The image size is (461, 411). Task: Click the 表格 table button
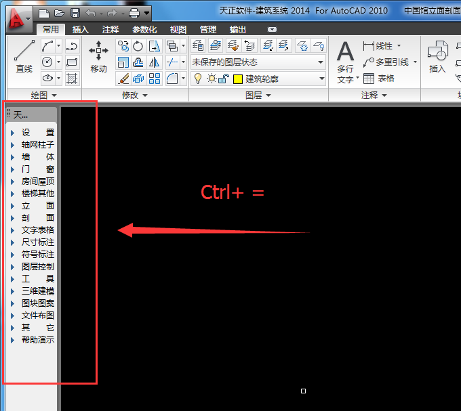coord(378,79)
